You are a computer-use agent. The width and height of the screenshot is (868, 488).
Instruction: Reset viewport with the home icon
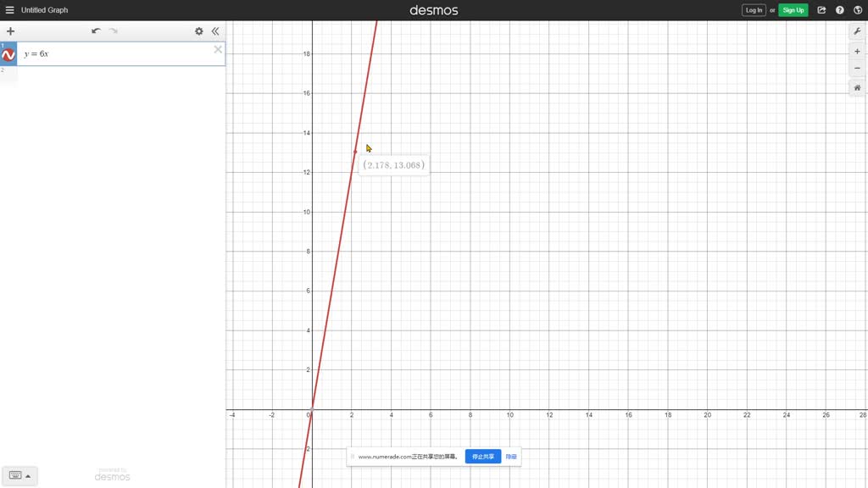[857, 86]
